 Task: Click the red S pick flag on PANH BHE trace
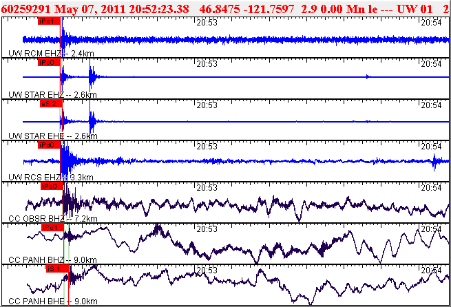(55, 268)
